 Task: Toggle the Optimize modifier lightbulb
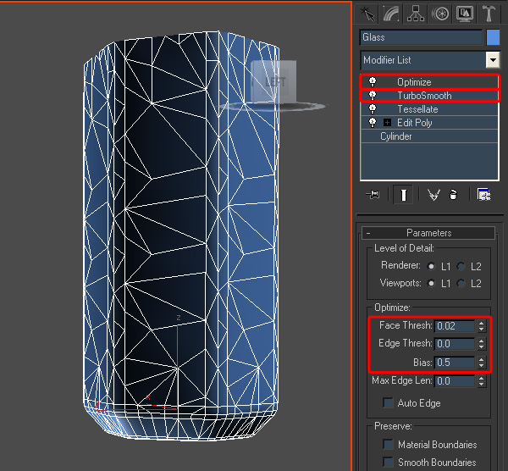pyautogui.click(x=373, y=82)
